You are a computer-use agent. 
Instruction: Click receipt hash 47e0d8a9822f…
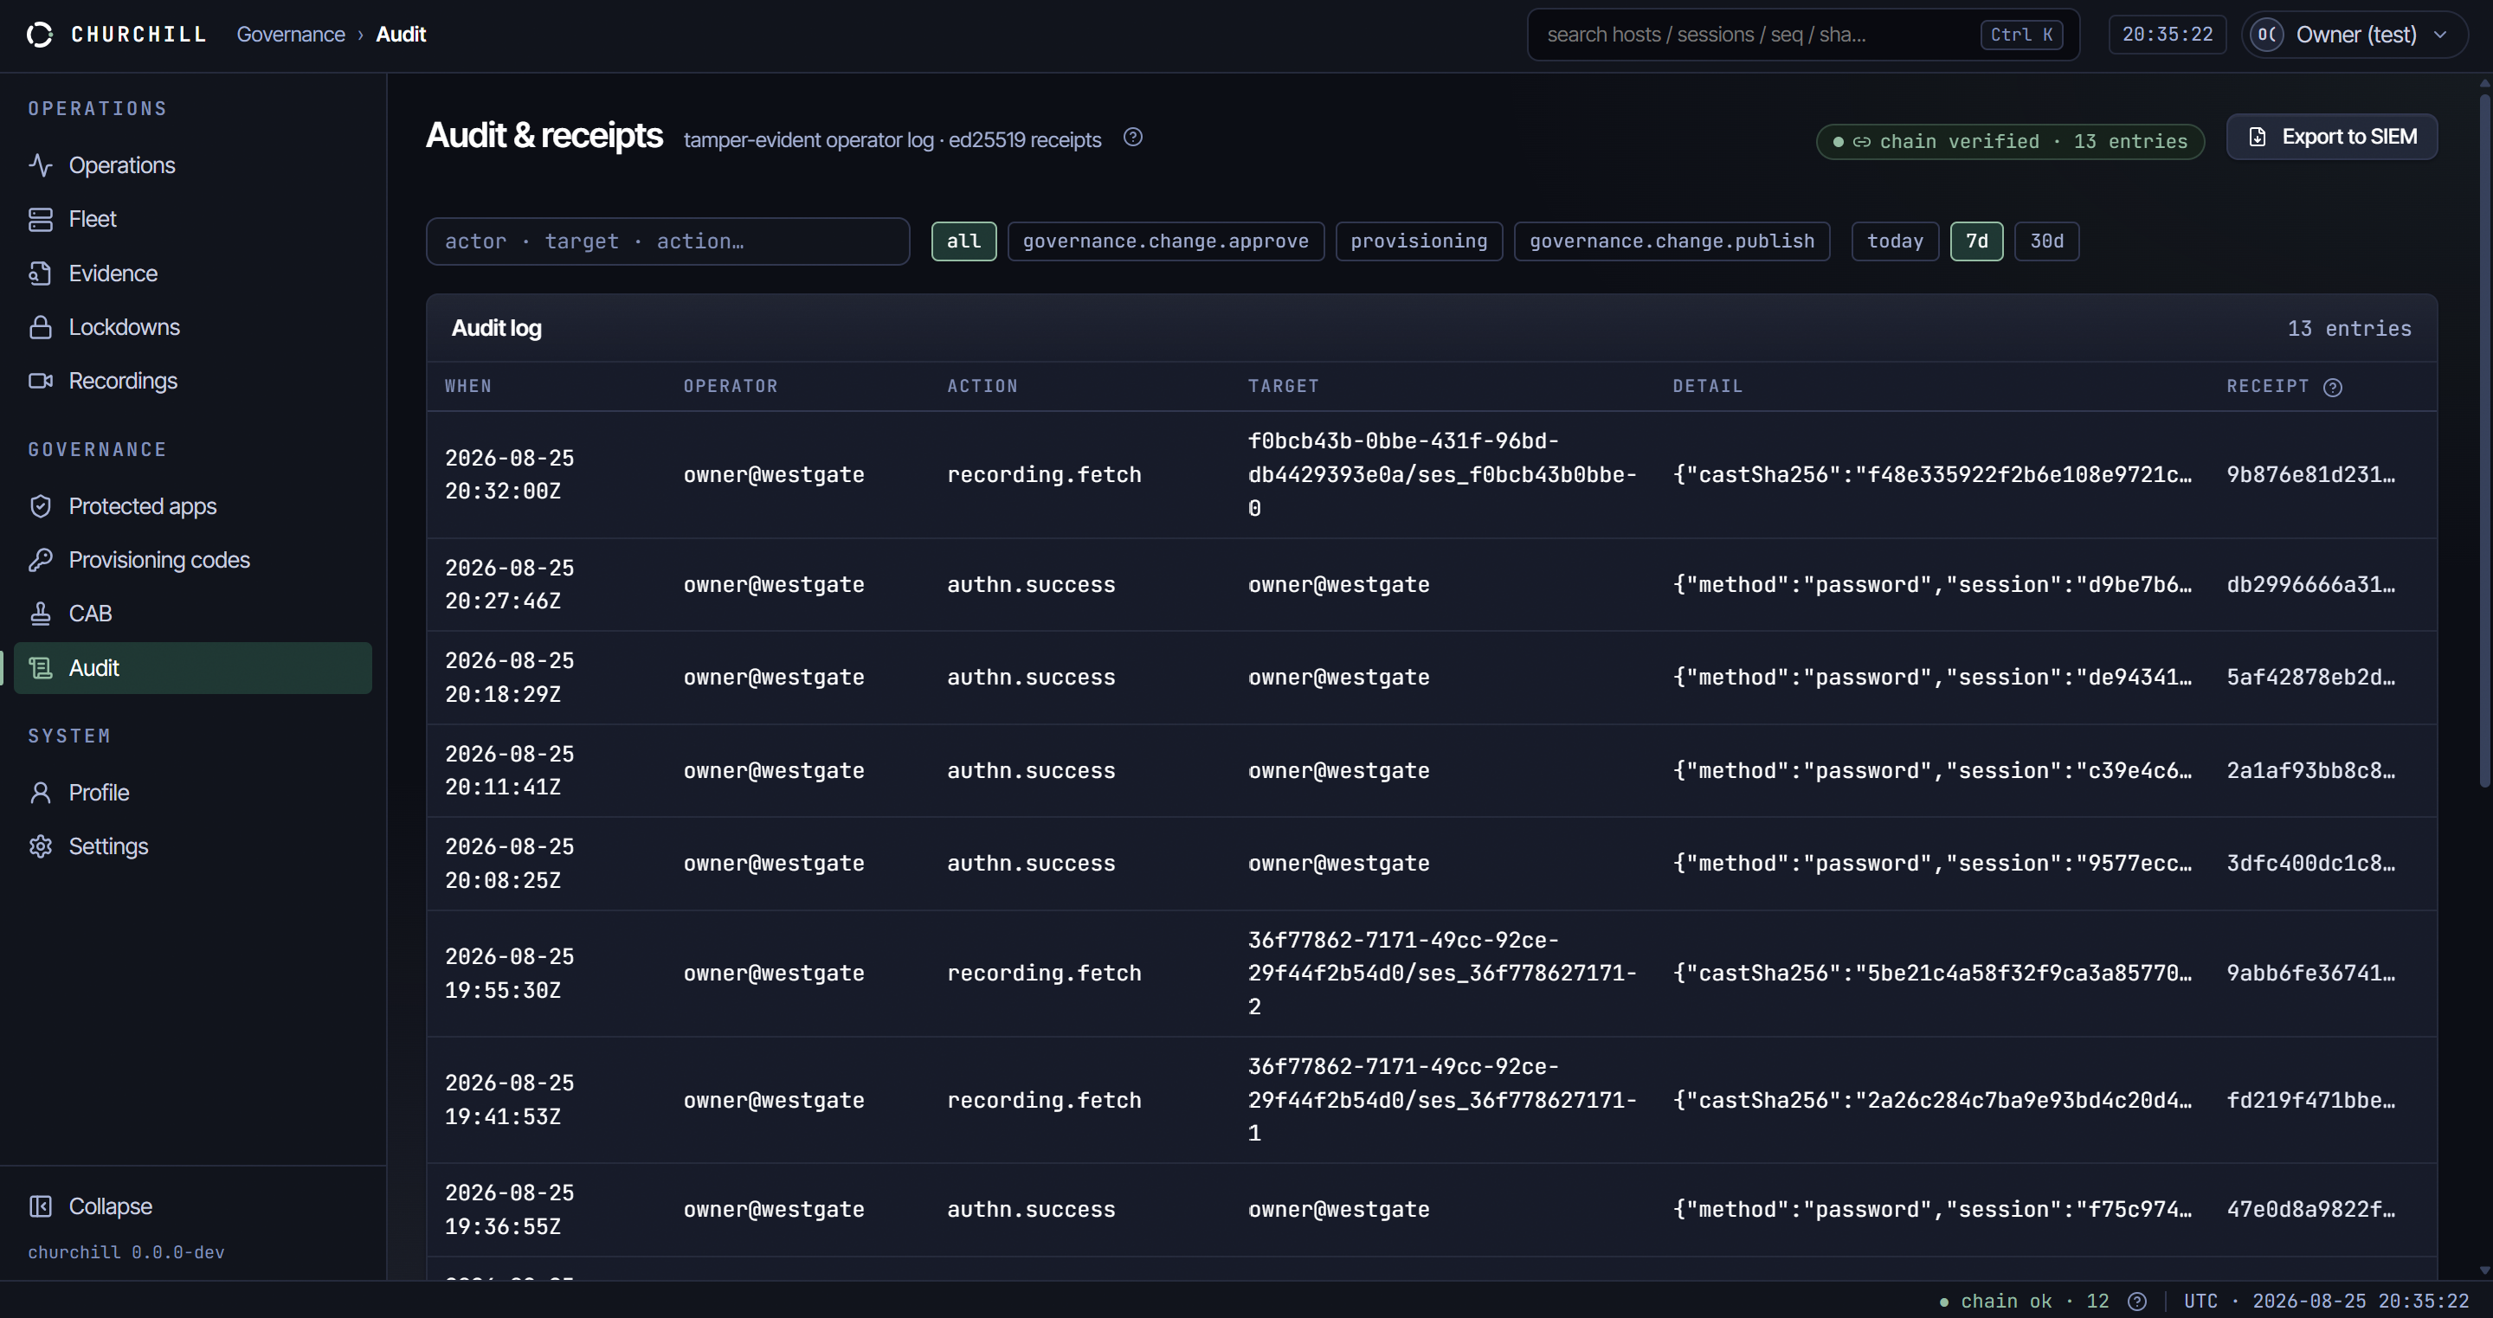pos(2311,1210)
